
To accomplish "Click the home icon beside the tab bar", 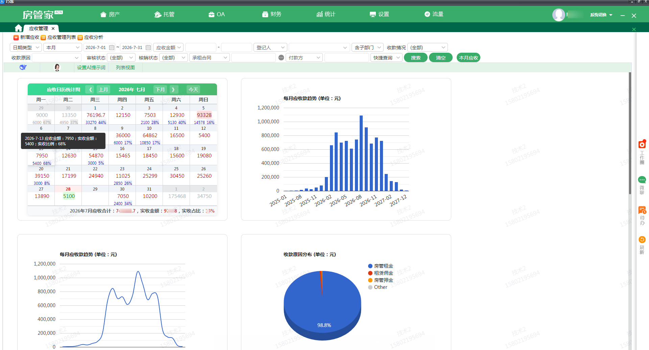I will 19,28.
